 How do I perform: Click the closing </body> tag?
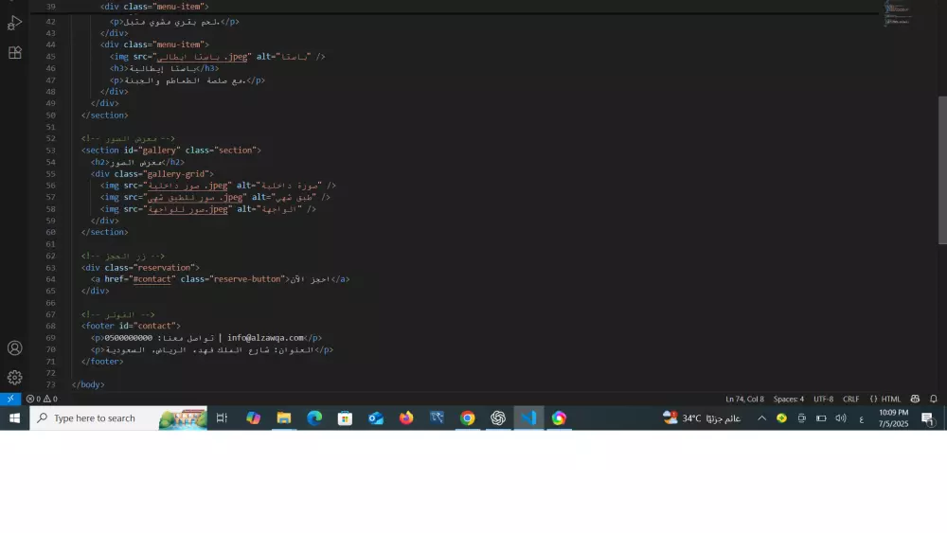coord(88,384)
